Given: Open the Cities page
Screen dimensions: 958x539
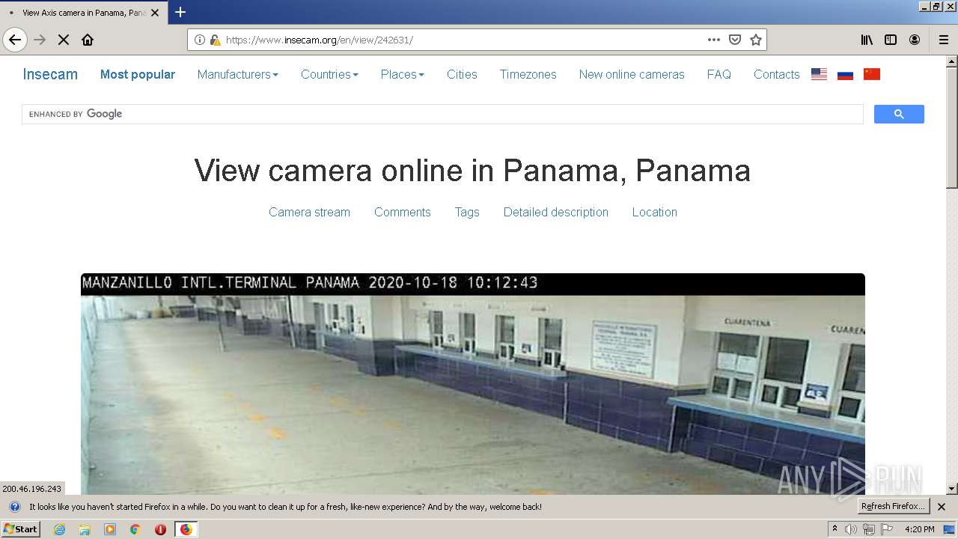Looking at the screenshot, I should click(462, 74).
